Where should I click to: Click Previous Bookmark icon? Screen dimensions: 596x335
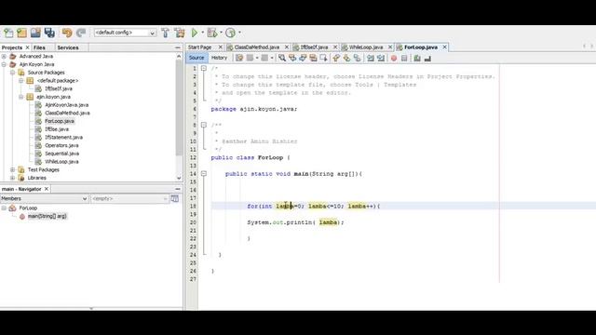click(x=336, y=58)
